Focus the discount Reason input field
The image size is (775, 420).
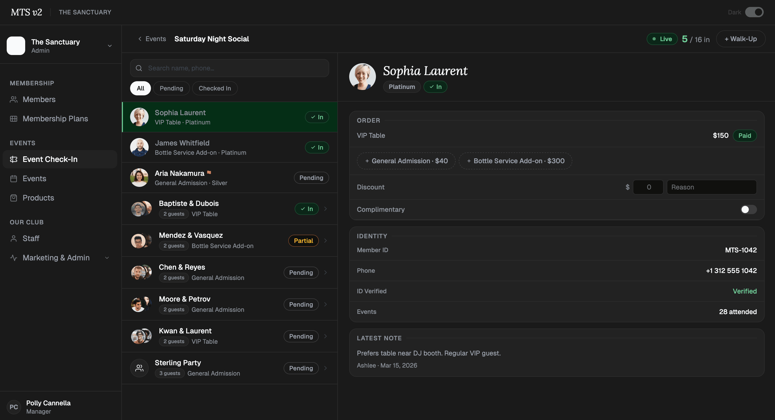(x=711, y=187)
